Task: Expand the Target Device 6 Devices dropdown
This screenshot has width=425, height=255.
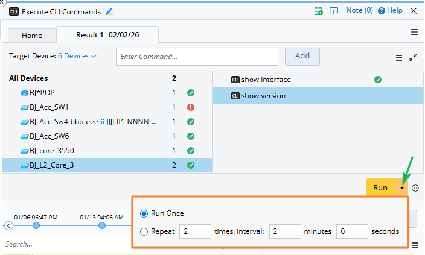Action: pyautogui.click(x=77, y=56)
